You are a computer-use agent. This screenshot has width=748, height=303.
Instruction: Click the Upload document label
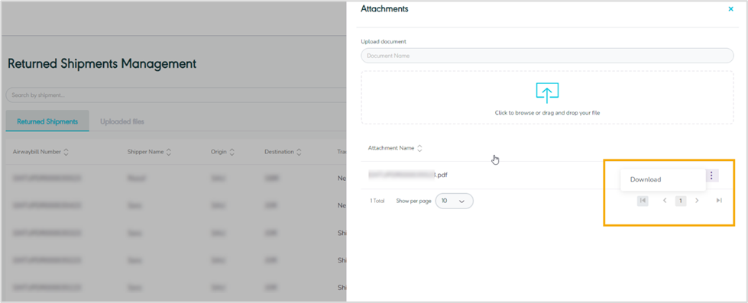tap(384, 41)
